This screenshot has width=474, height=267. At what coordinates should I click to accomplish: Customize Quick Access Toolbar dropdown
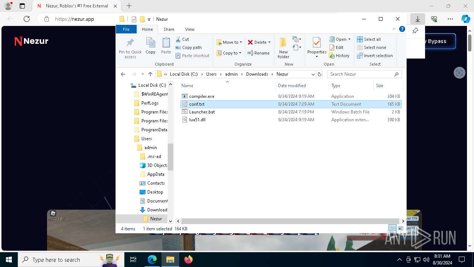[149, 19]
